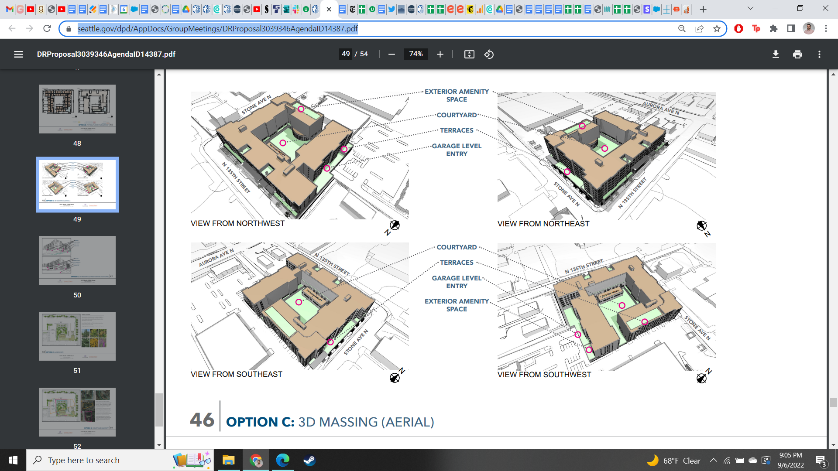Open a new browser tab
The width and height of the screenshot is (838, 471).
(x=703, y=9)
